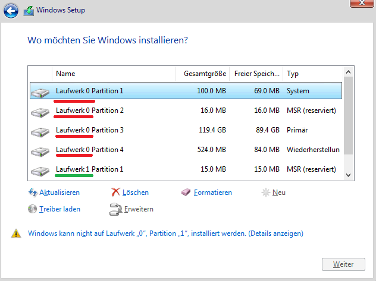Sort by Typ column header
Viewport: 376px width, 281px height.
(x=313, y=74)
